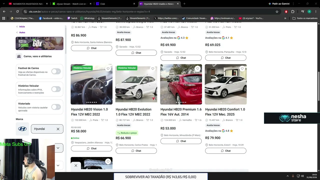Open Chat for the R$ 66.900 listing
The width and height of the screenshot is (320, 180).
click(x=136, y=151)
